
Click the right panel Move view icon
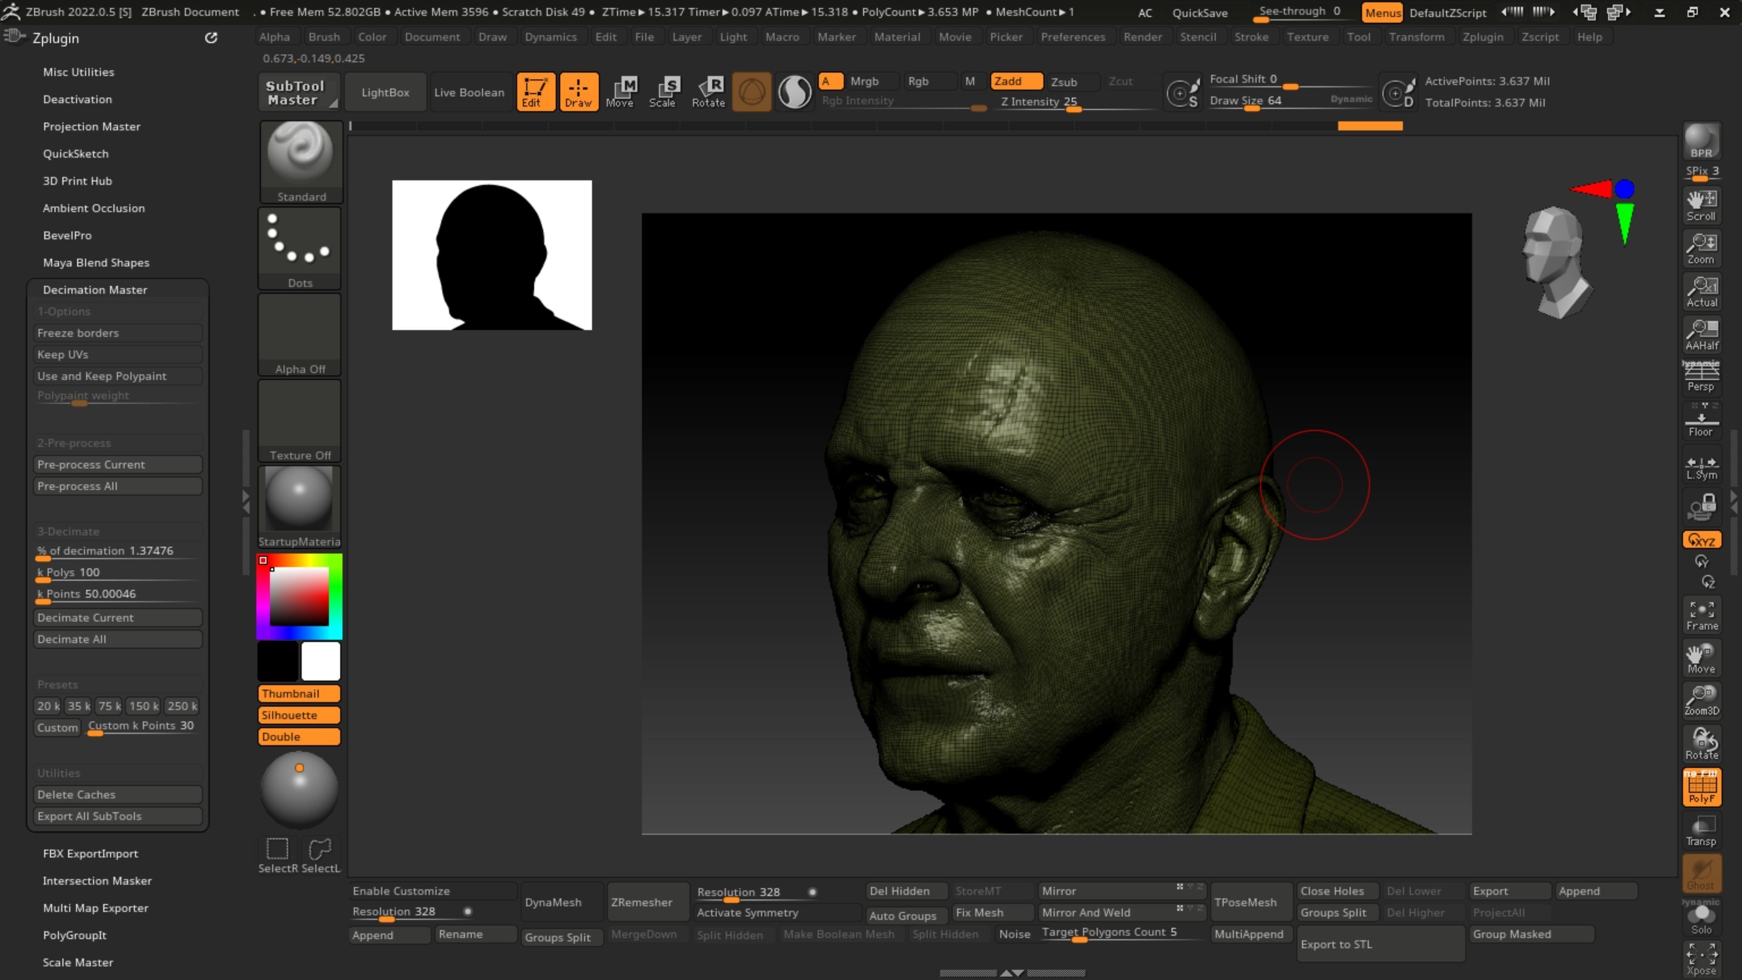point(1702,658)
